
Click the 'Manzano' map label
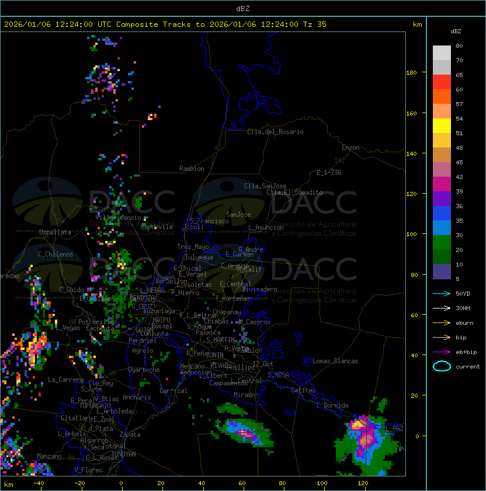tap(49, 456)
